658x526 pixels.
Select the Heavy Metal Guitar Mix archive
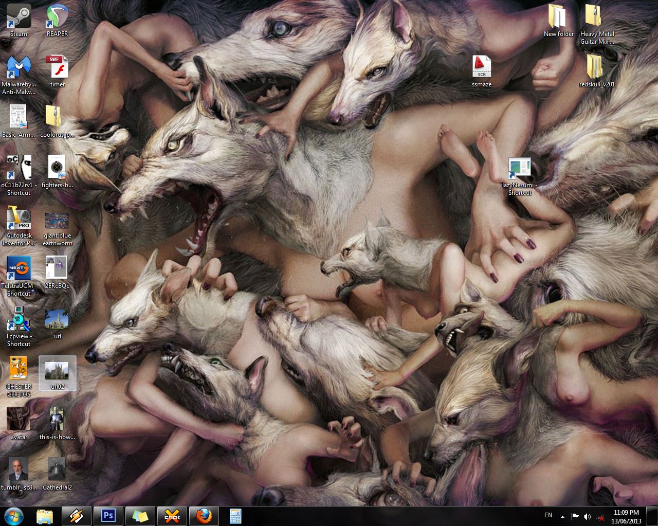[597, 17]
